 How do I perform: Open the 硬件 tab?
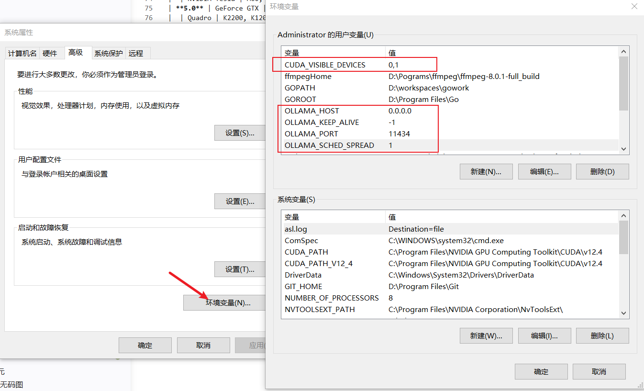coord(50,53)
